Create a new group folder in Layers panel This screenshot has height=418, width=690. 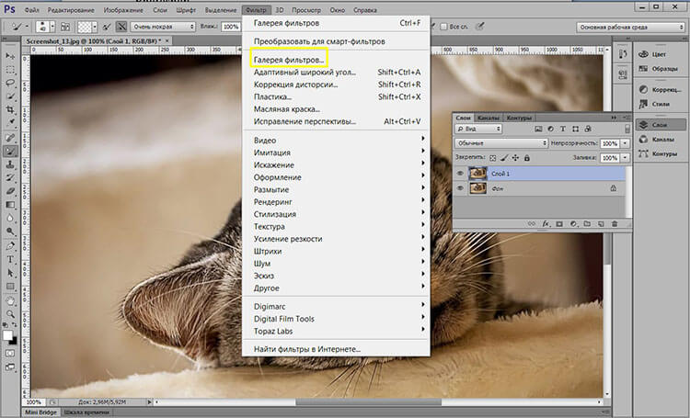585,223
